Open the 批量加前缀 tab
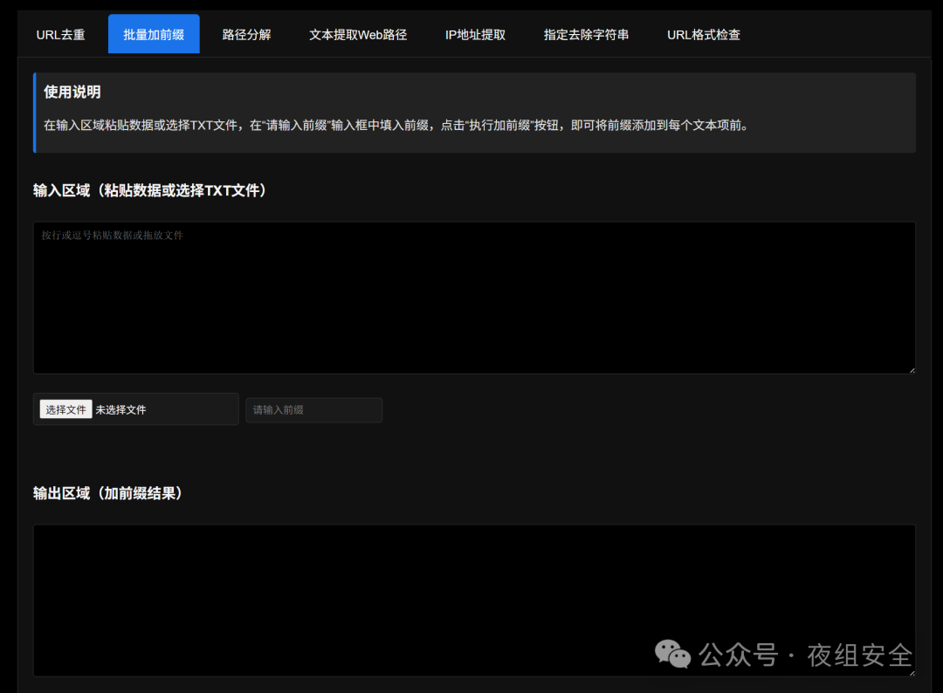 click(x=154, y=33)
